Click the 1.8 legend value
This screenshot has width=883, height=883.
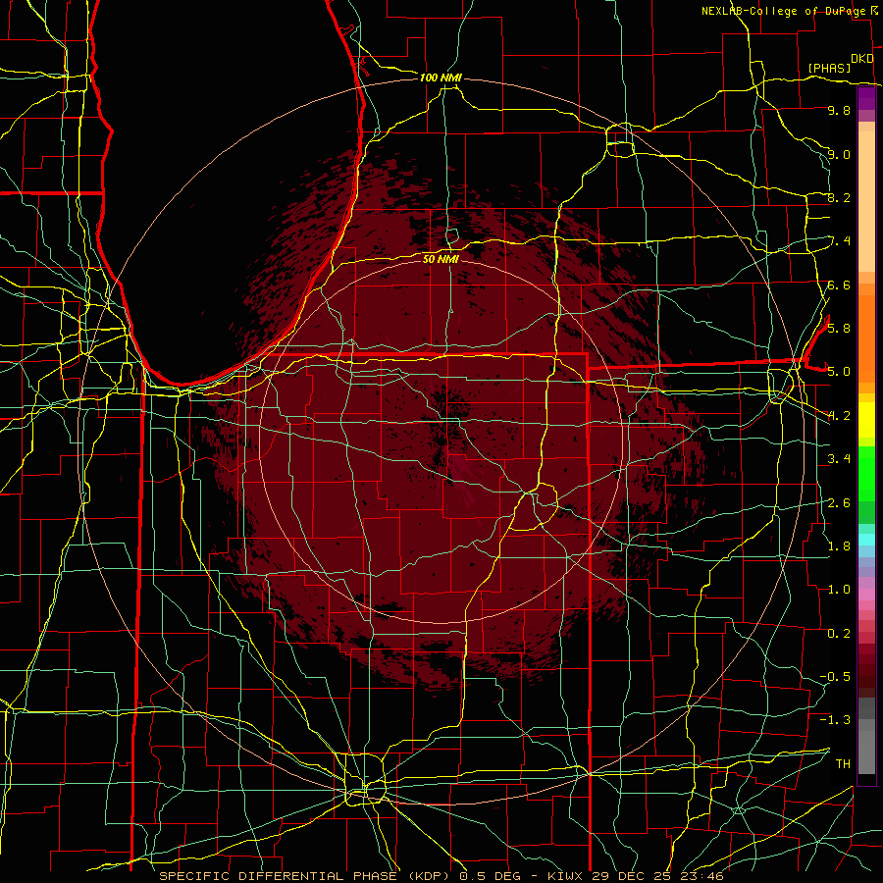tap(839, 545)
